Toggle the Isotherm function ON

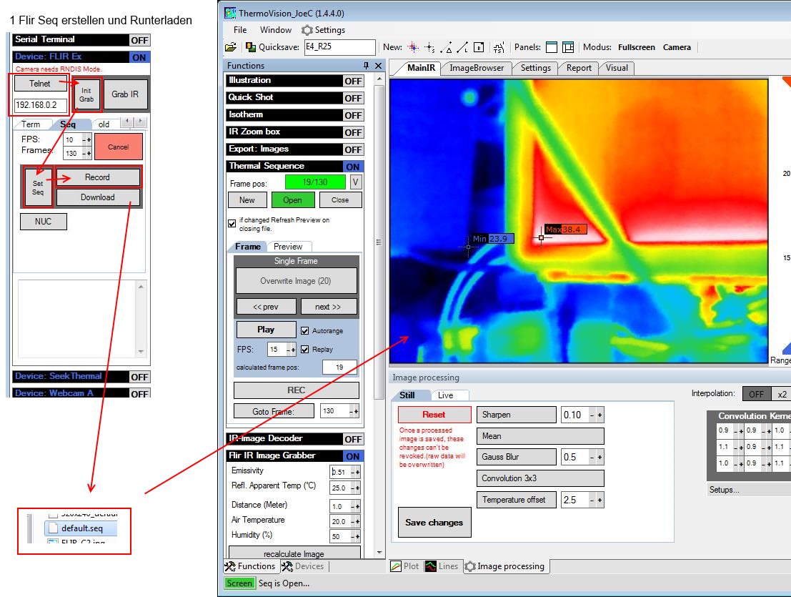point(353,115)
